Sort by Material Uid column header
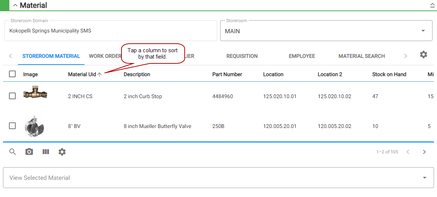The width and height of the screenshot is (437, 197). [82, 74]
